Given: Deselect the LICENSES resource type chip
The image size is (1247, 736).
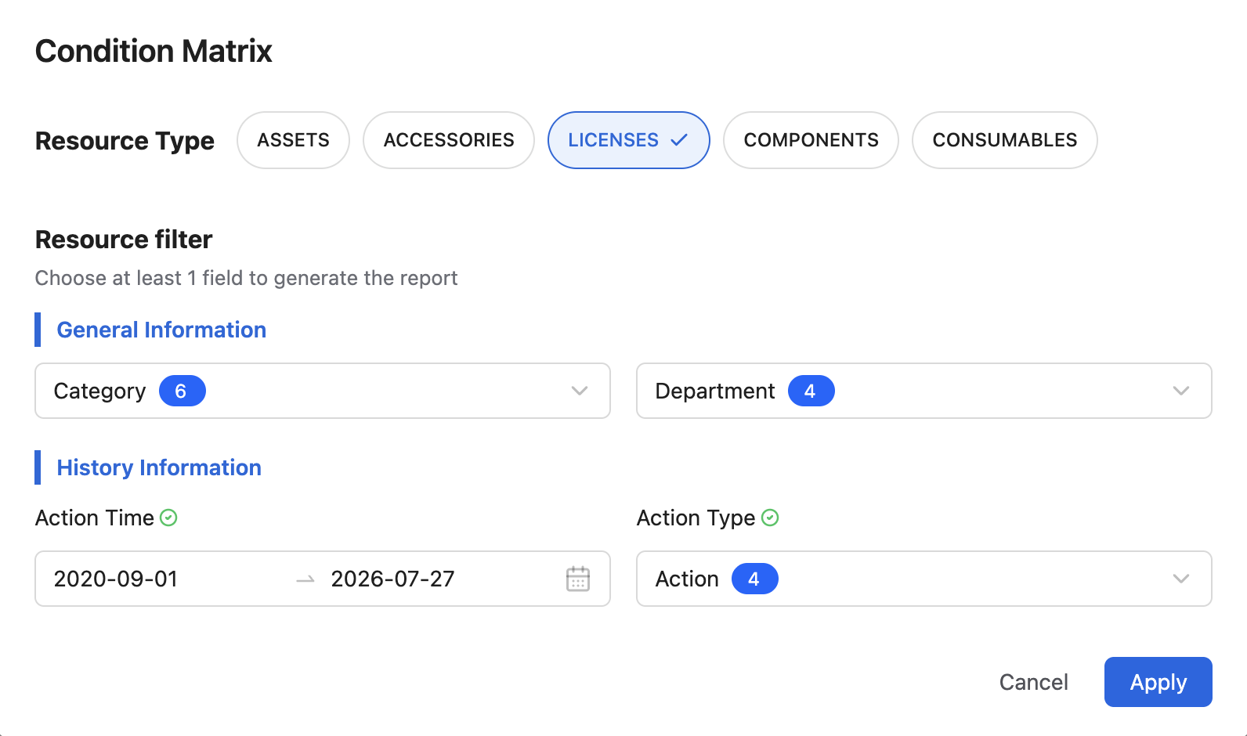Looking at the screenshot, I should 629,140.
